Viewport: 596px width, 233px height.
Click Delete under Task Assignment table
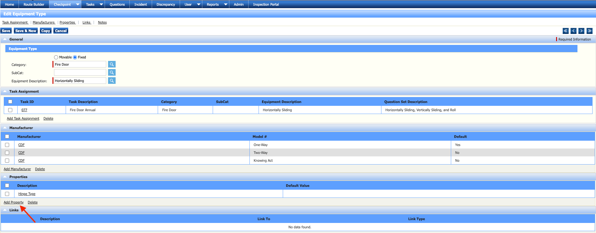48,118
